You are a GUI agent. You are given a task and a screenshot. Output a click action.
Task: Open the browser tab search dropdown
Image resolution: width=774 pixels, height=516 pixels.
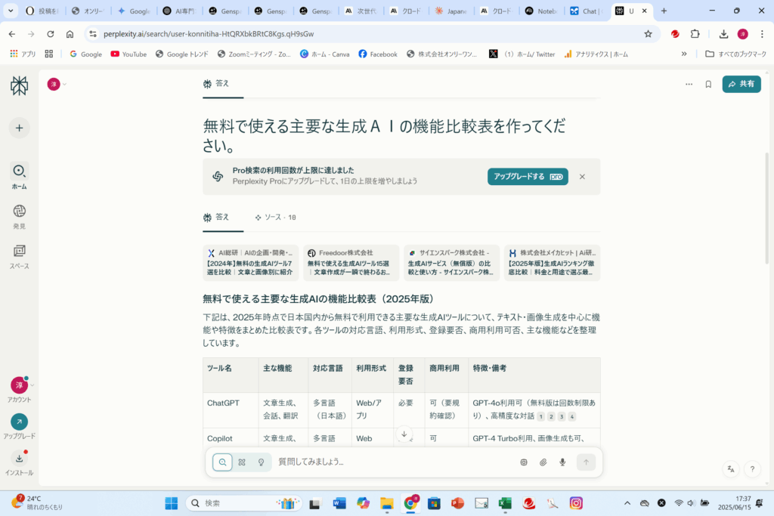[11, 11]
